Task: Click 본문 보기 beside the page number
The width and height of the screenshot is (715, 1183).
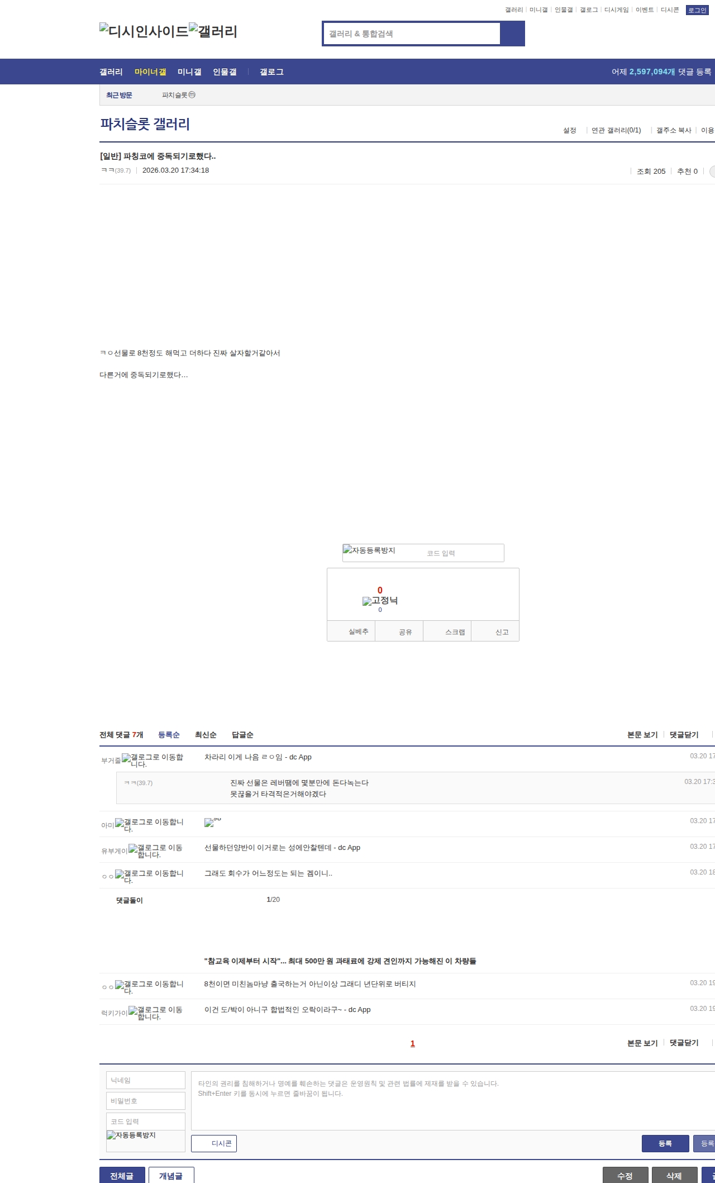Action: tap(642, 1043)
